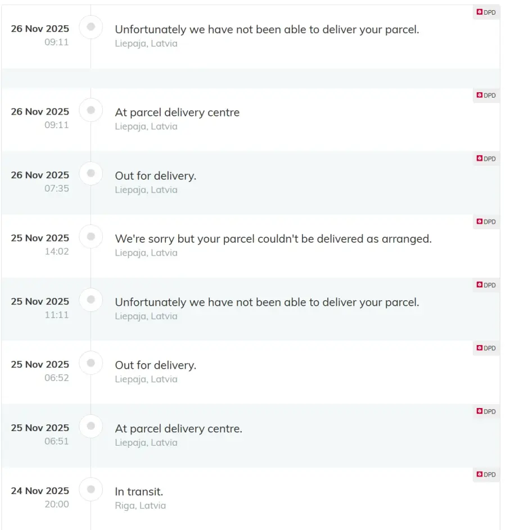Click DPD badge on the 25 Nov 14:02 entry
506x530 pixels.
[486, 222]
